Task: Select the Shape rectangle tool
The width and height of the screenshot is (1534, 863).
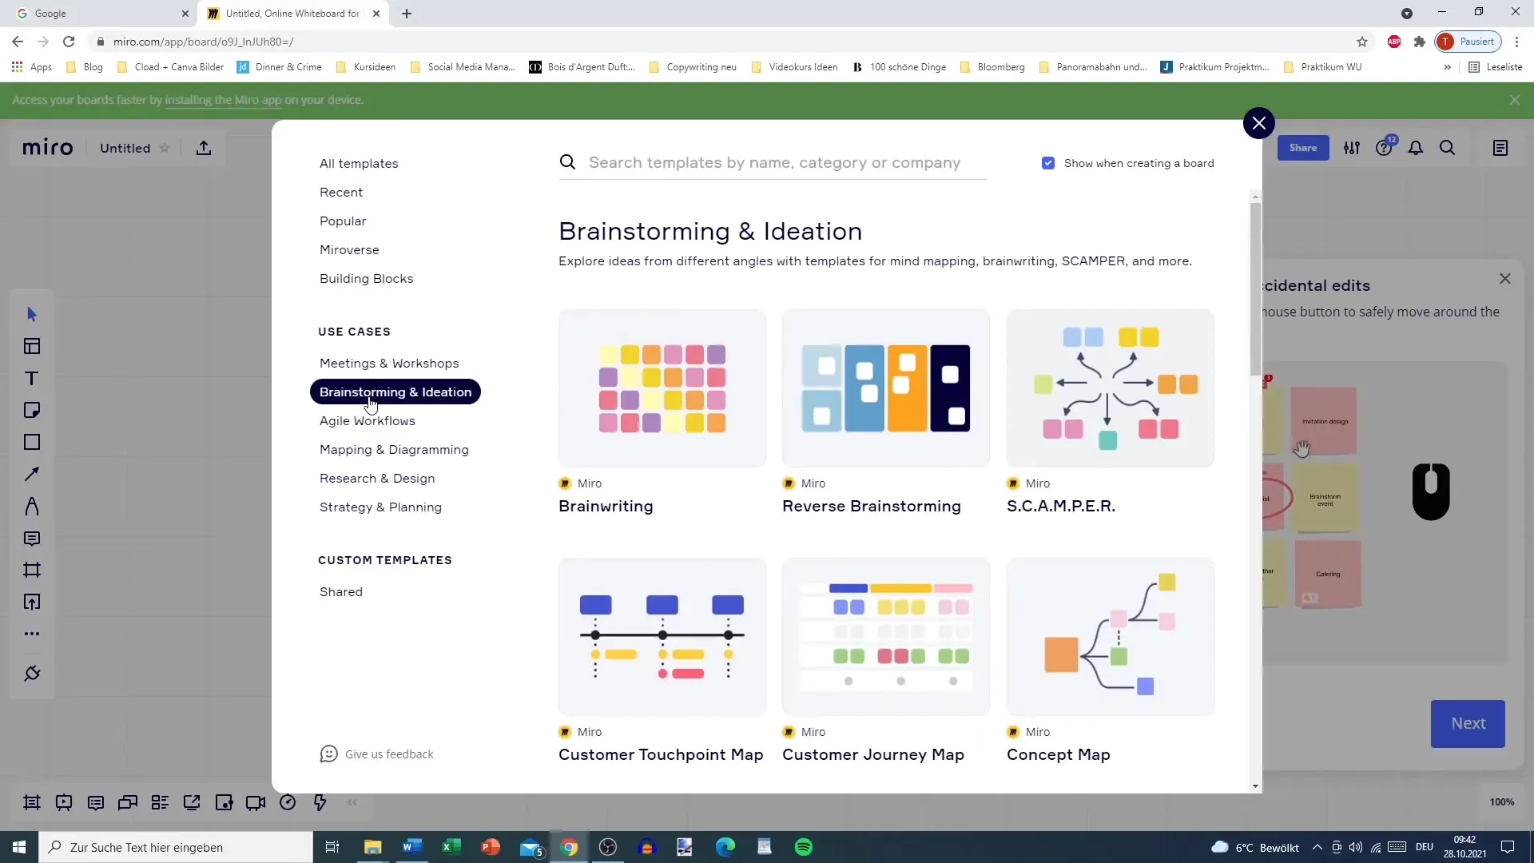Action: pyautogui.click(x=32, y=442)
